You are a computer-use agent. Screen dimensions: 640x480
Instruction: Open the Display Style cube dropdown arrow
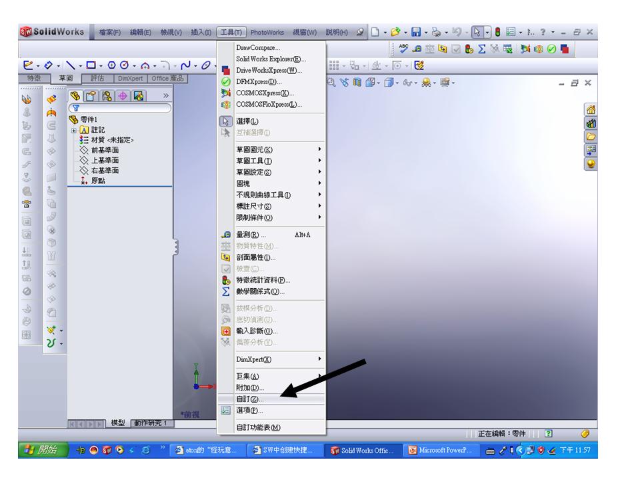397,83
